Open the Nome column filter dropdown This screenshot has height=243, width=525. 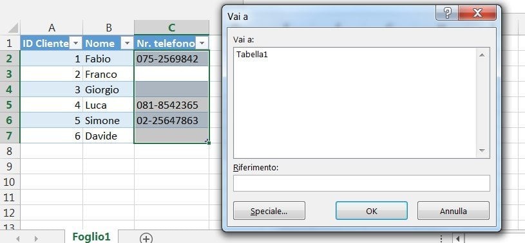point(127,43)
